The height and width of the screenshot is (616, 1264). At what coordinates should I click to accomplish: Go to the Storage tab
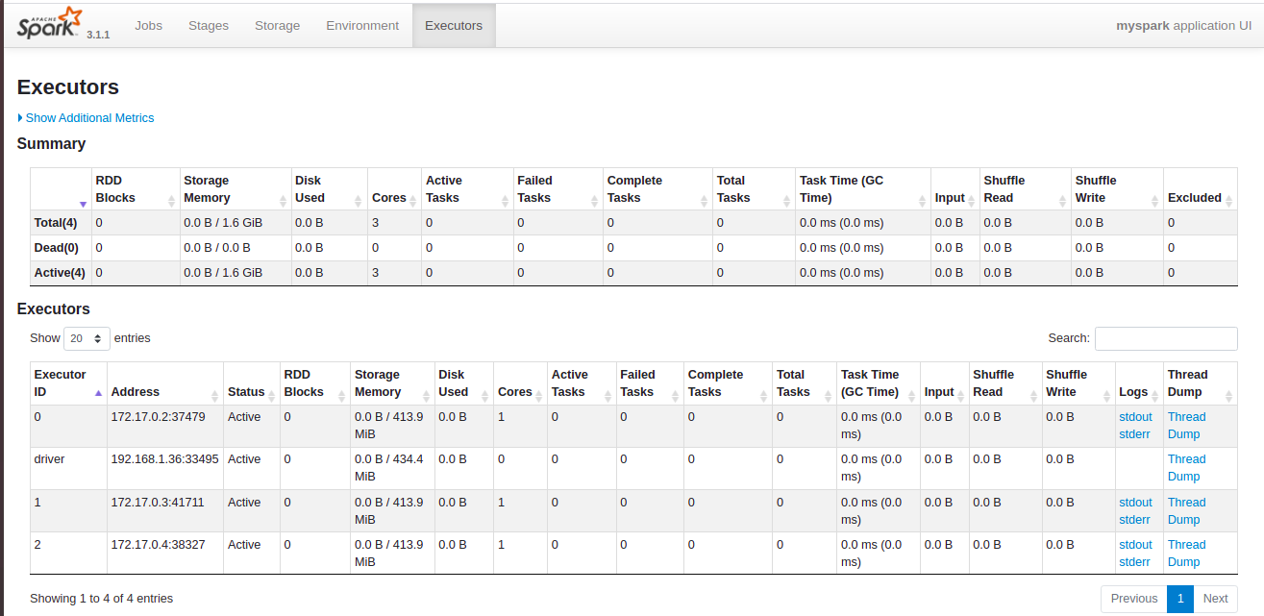tap(277, 25)
